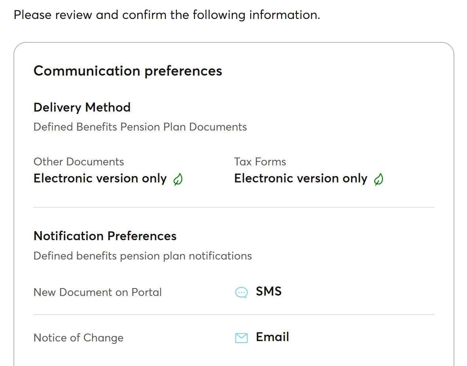This screenshot has height=366, width=467.
Task: Click the green leaf icon beside Tax Forms
Action: 378,179
